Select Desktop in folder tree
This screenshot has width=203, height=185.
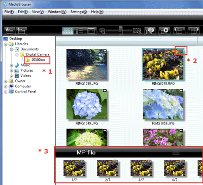click(16, 39)
